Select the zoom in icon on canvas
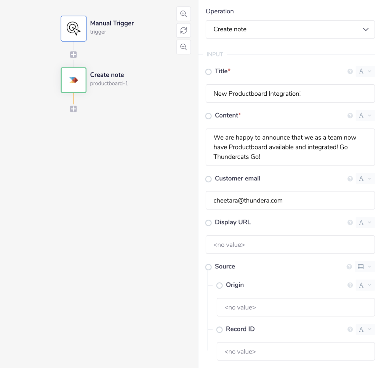 point(183,14)
